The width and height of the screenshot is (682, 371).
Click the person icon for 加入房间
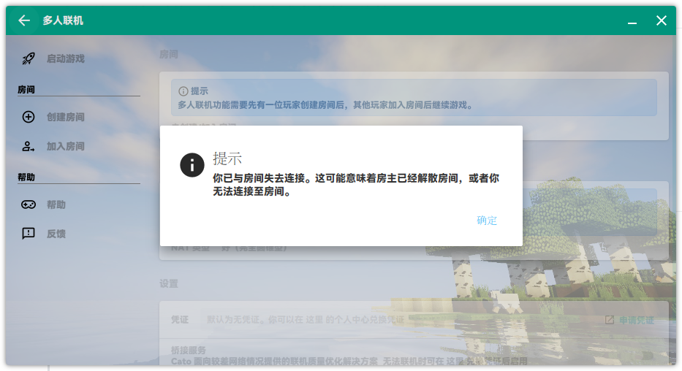pyautogui.click(x=29, y=146)
